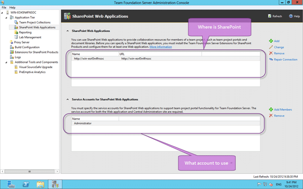
Task: Click the PreEmptive Analytics icon
Action: pyautogui.click(x=16, y=72)
